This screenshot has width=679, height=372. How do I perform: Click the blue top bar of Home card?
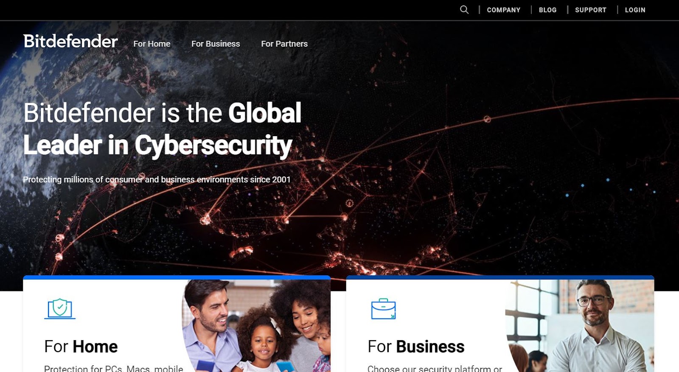tap(177, 277)
